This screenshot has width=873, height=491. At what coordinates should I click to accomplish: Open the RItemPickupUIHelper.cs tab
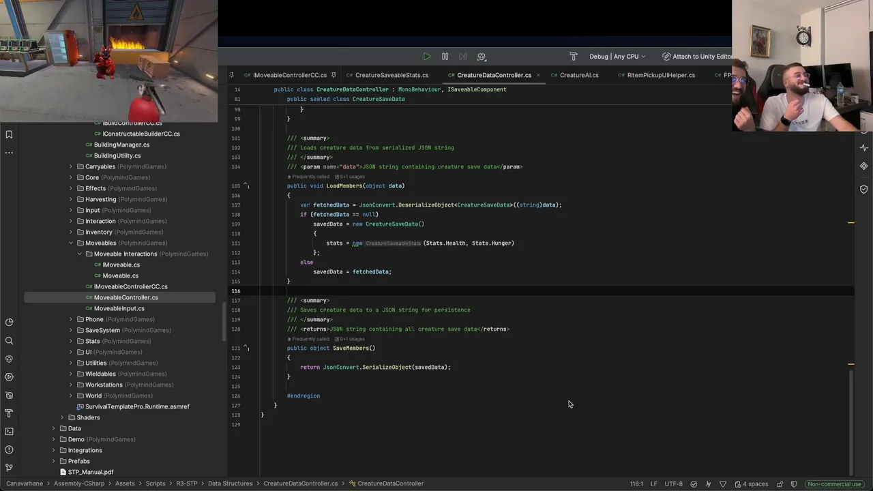661,75
